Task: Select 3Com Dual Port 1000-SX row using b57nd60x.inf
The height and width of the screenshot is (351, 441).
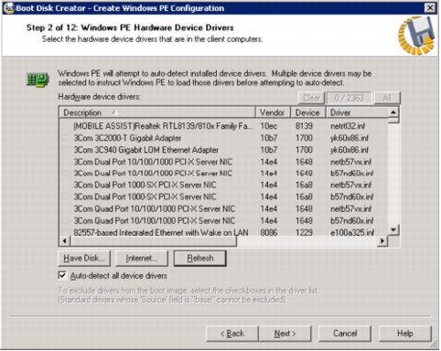Action: 223,197
